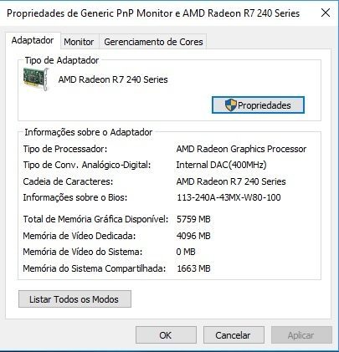The image size is (339, 352).
Task: Click the Memória de Vídeo do Sistema label
Action: pyautogui.click(x=83, y=252)
